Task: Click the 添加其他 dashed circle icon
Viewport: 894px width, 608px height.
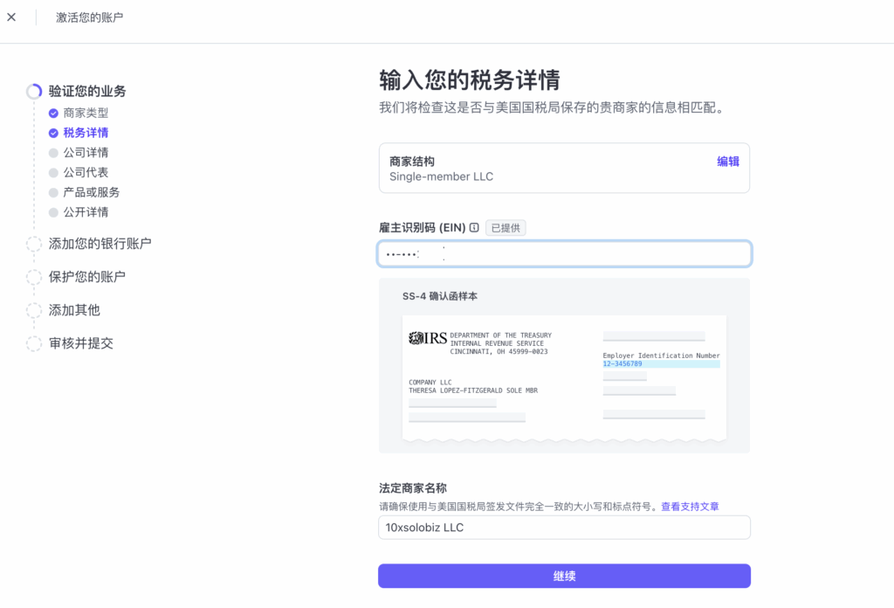Action: [34, 310]
